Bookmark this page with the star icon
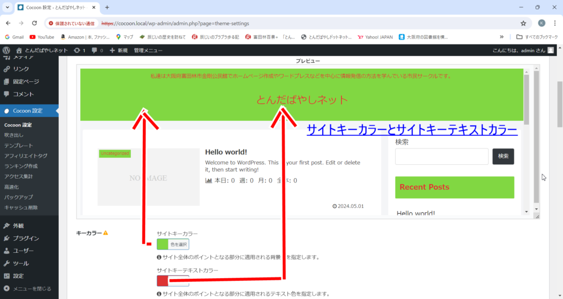 tap(523, 23)
